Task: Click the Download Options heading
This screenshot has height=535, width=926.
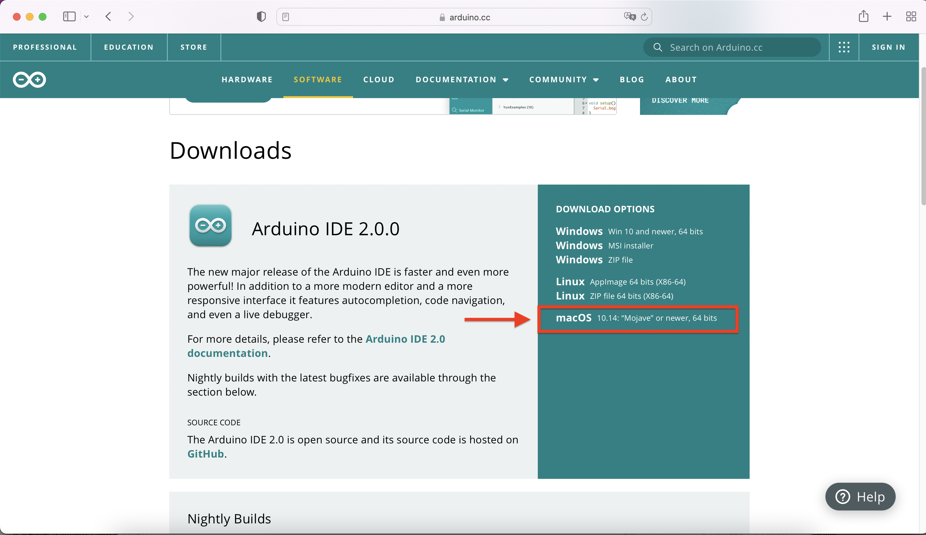Action: [605, 209]
